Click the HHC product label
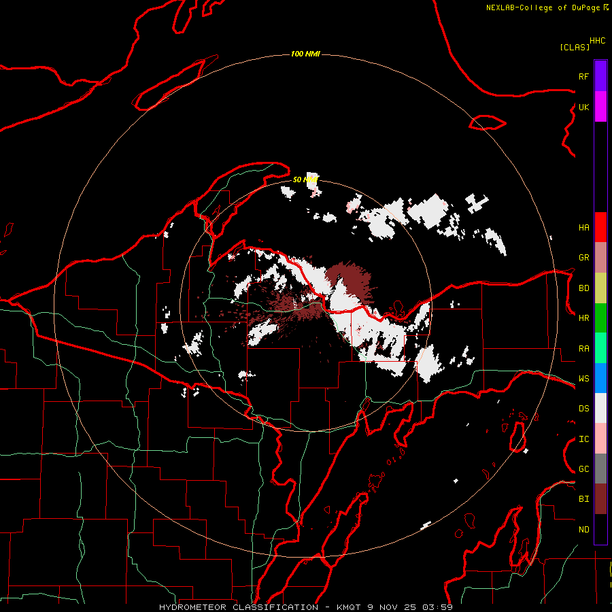Image resolution: width=612 pixels, height=612 pixels. (598, 41)
